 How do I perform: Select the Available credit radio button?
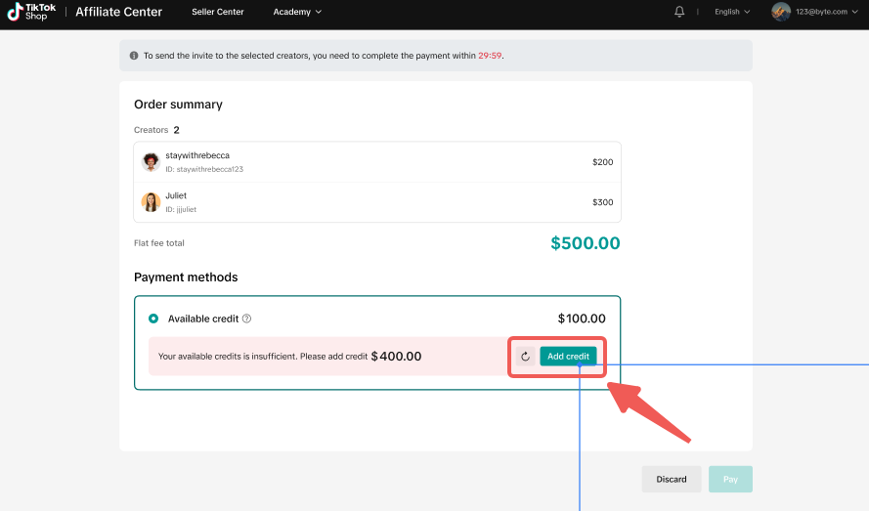pos(153,319)
